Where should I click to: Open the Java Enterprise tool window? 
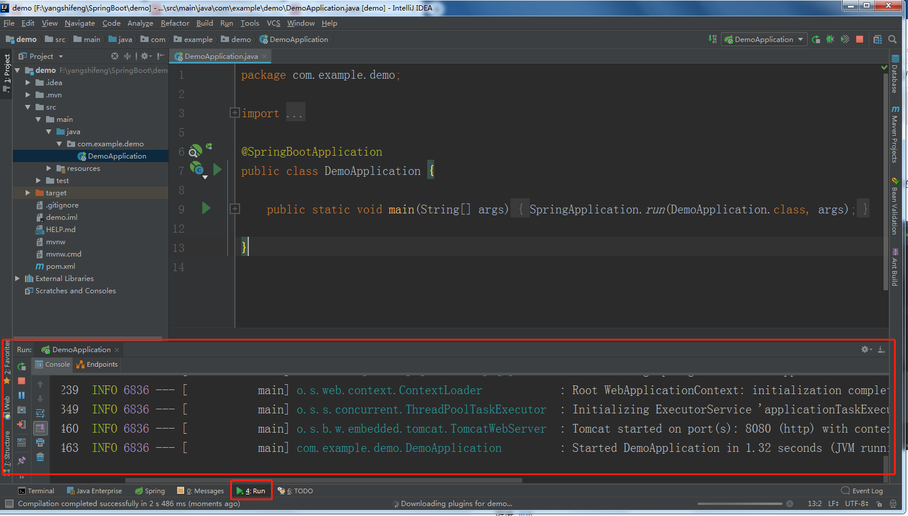tap(94, 491)
